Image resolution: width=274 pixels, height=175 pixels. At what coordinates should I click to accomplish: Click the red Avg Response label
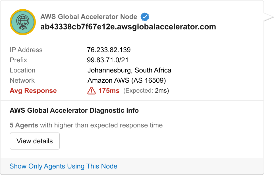click(33, 91)
